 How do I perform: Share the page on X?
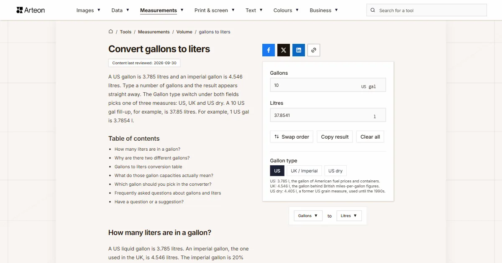tap(284, 50)
